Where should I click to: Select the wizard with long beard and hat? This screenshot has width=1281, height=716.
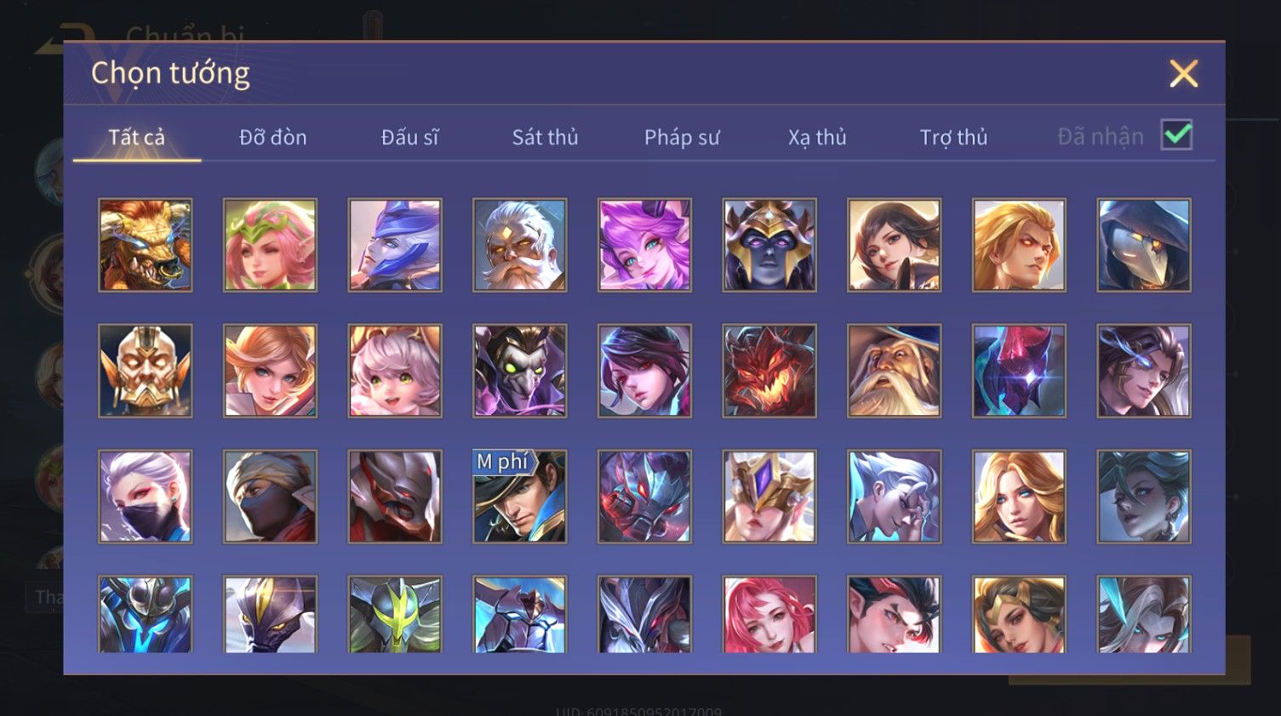pos(895,371)
